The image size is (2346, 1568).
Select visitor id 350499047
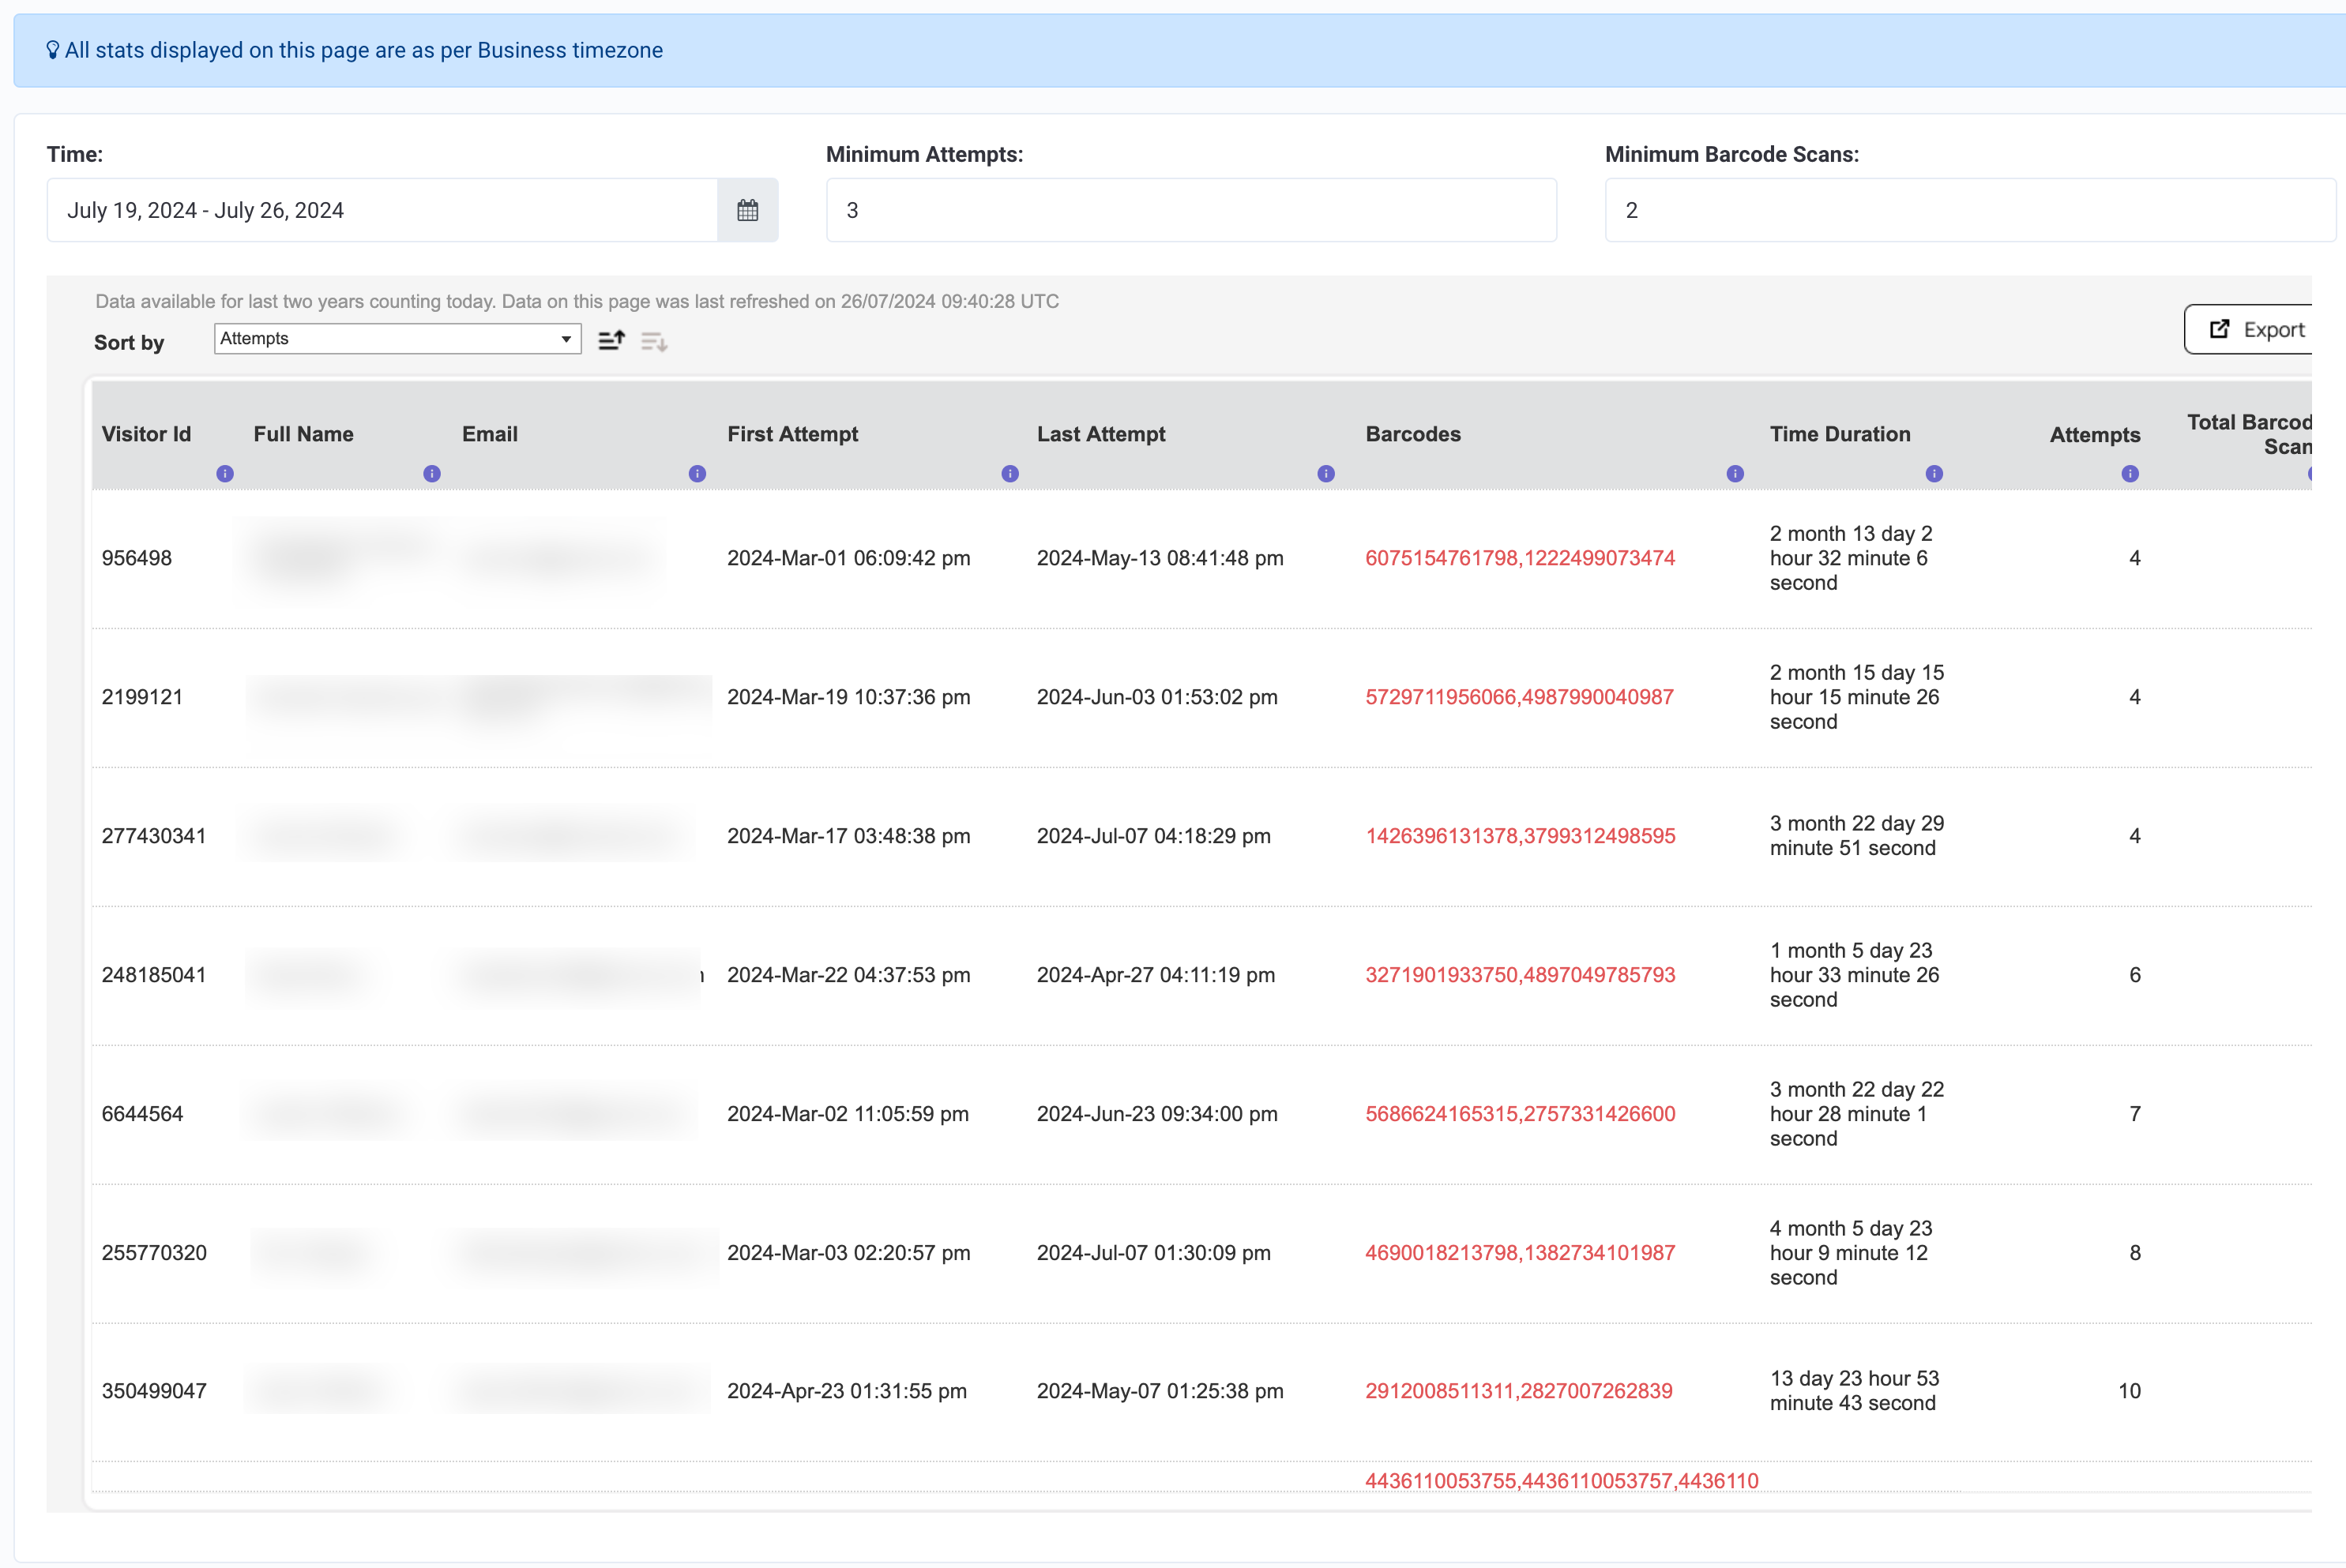point(154,1391)
